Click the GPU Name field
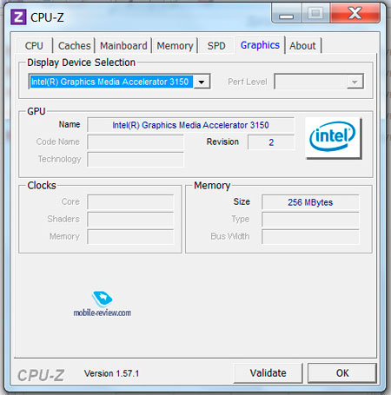The width and height of the screenshot is (391, 395). pos(190,125)
